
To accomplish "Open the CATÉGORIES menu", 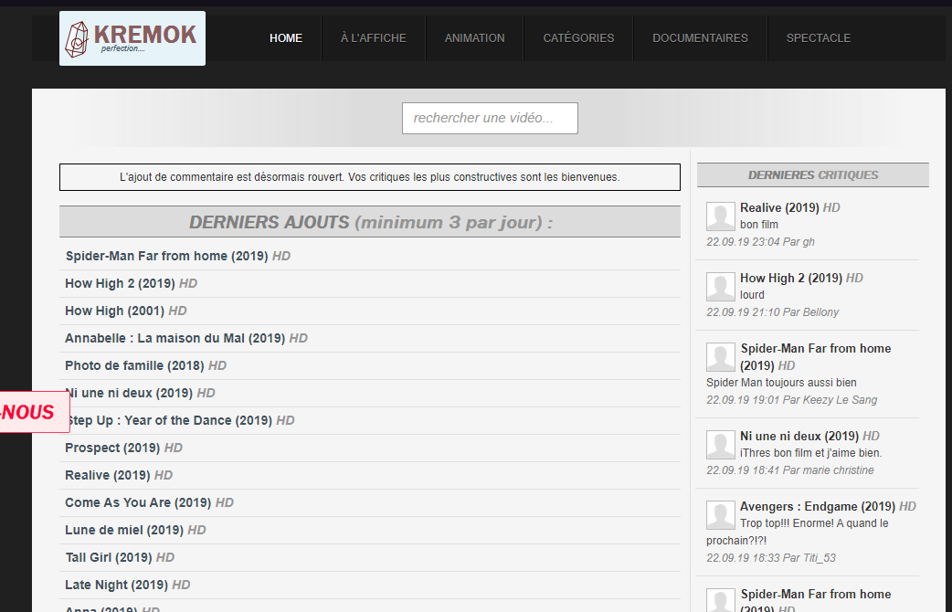I will (578, 38).
